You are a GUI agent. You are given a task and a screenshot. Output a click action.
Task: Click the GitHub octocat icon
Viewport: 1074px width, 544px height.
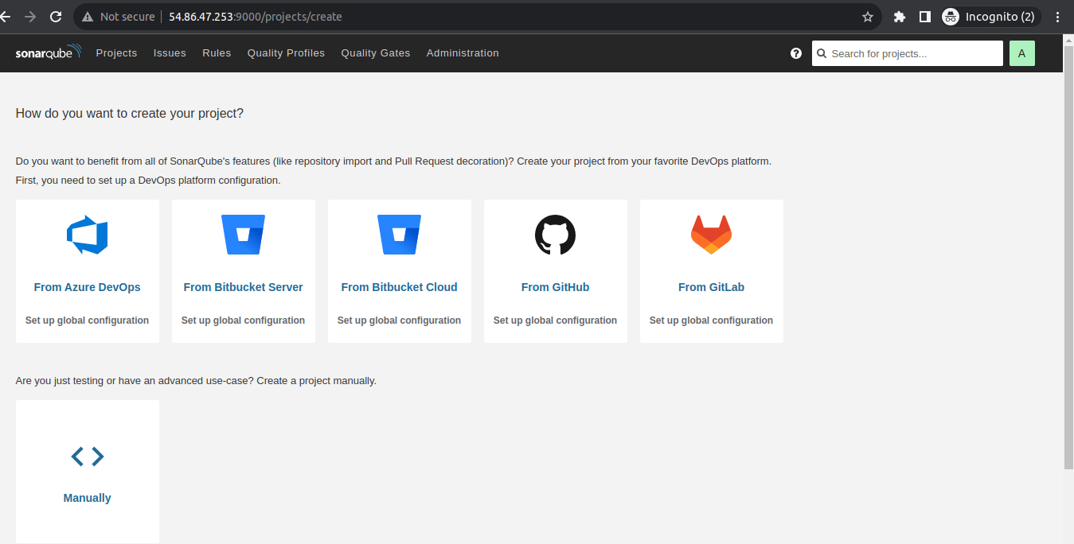tap(555, 235)
